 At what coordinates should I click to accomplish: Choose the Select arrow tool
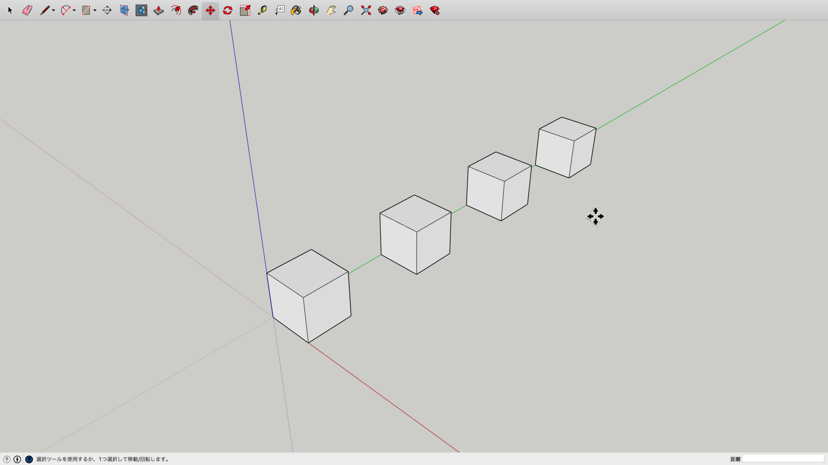point(10,10)
